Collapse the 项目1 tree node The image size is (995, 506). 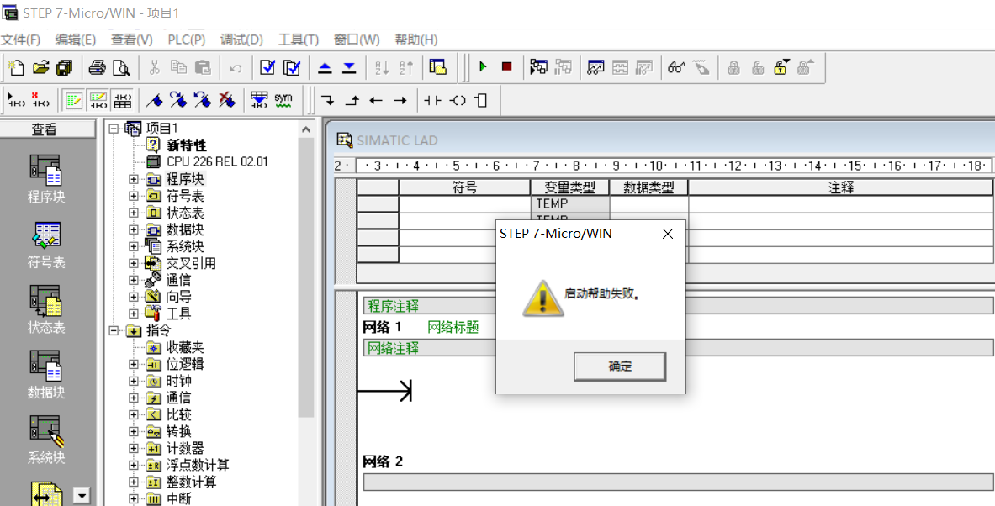click(x=114, y=129)
